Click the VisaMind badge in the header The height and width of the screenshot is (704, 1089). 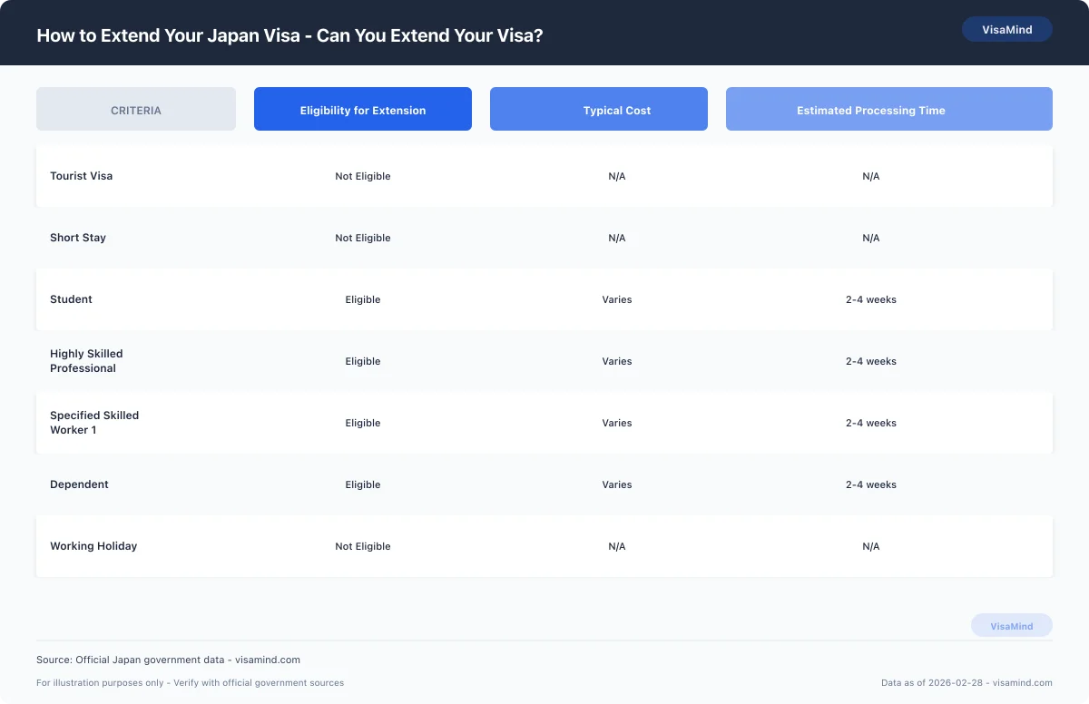1006,28
